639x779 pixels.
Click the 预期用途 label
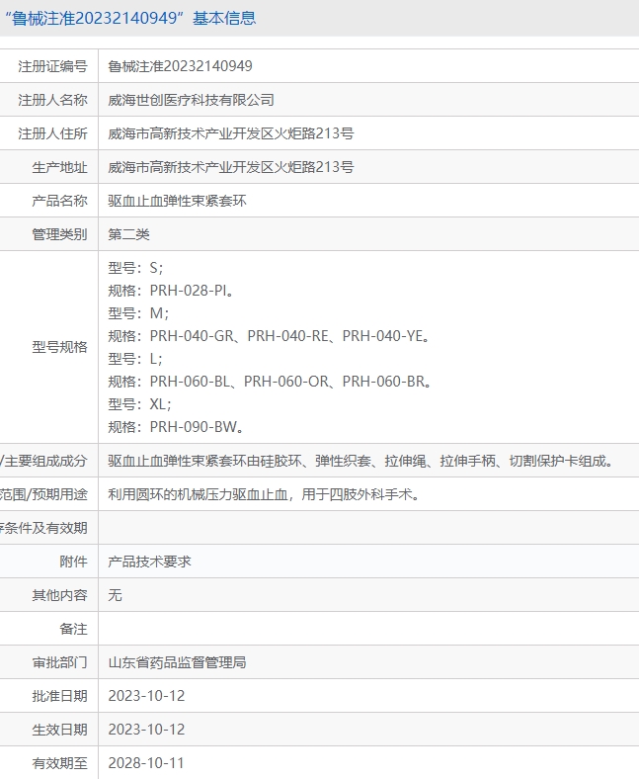click(43, 494)
